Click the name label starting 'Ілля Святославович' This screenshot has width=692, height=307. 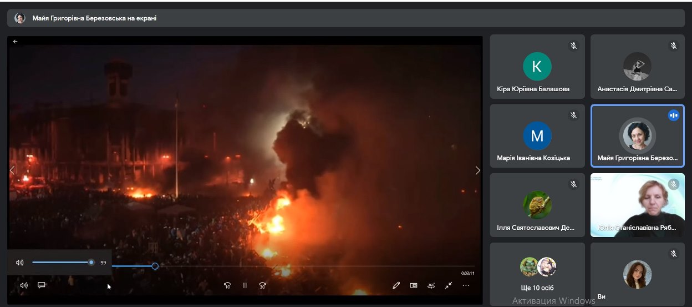click(536, 228)
